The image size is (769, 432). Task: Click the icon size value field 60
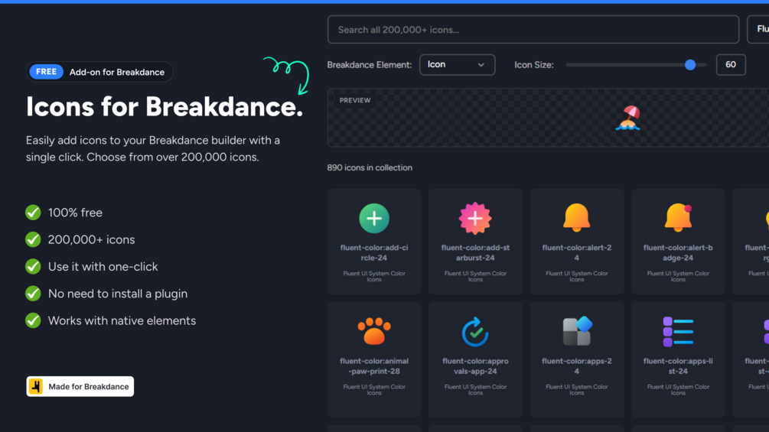[x=731, y=65]
